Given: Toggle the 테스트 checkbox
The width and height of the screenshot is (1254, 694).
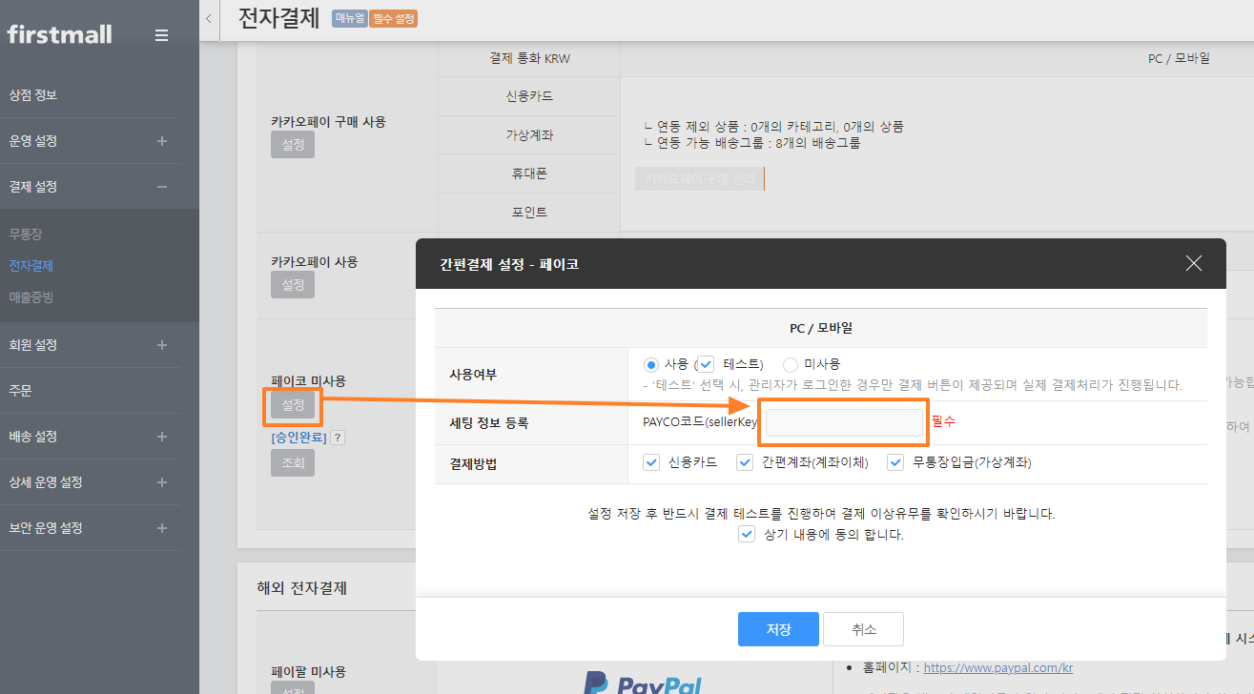Looking at the screenshot, I should (707, 364).
